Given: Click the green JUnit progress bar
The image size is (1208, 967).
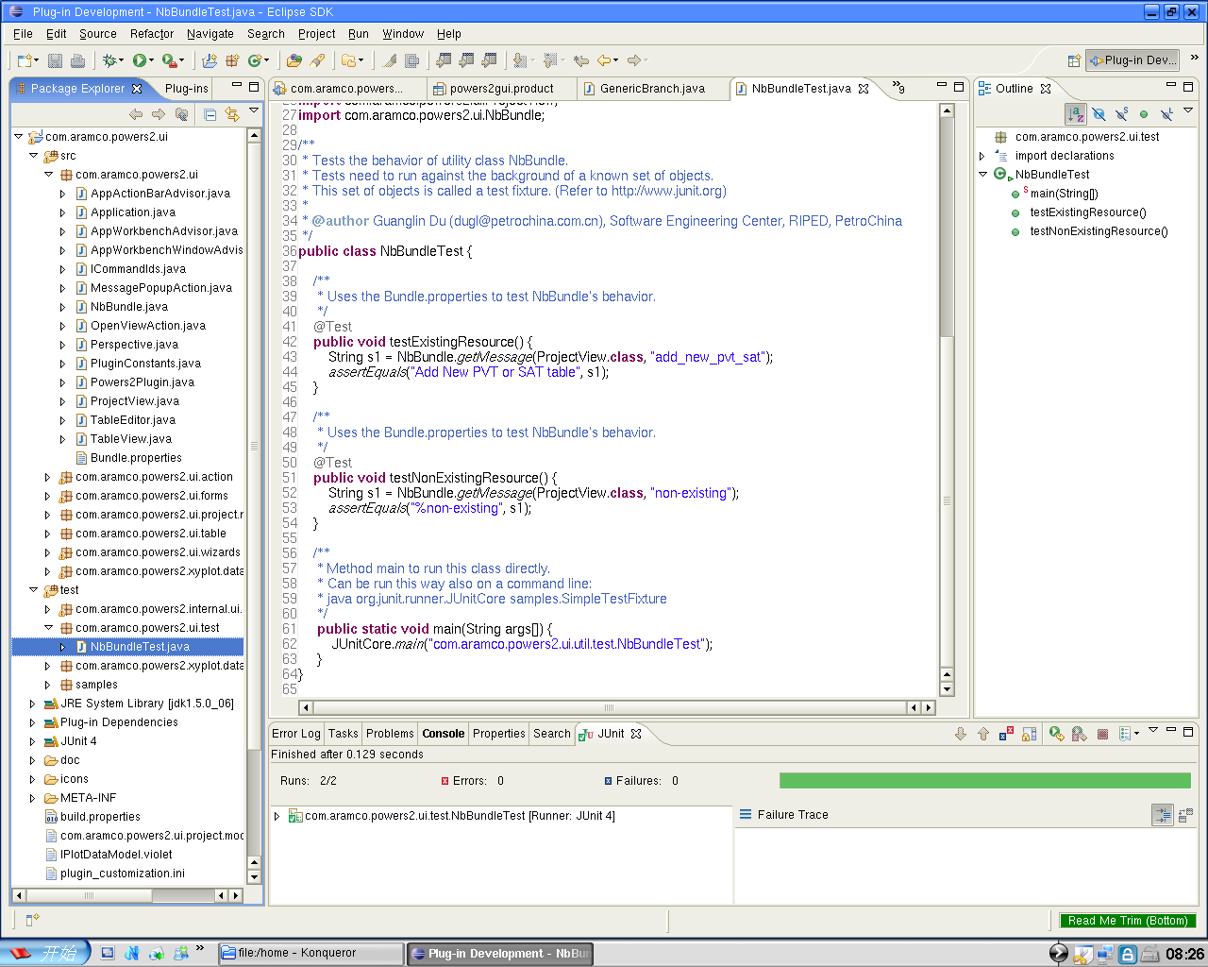Looking at the screenshot, I should tap(984, 781).
